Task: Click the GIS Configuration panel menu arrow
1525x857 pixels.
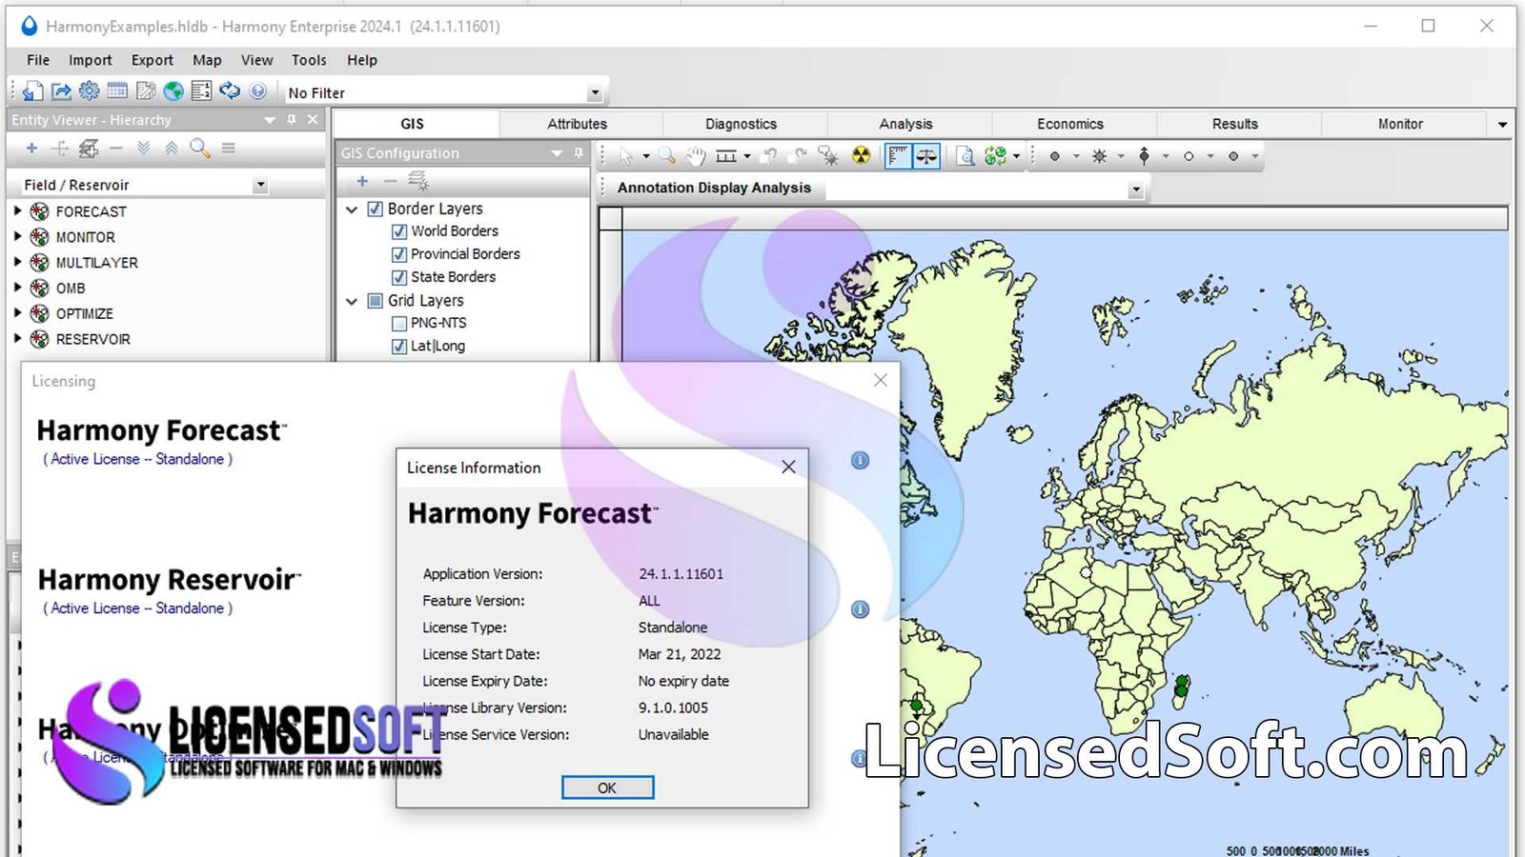Action: point(557,153)
